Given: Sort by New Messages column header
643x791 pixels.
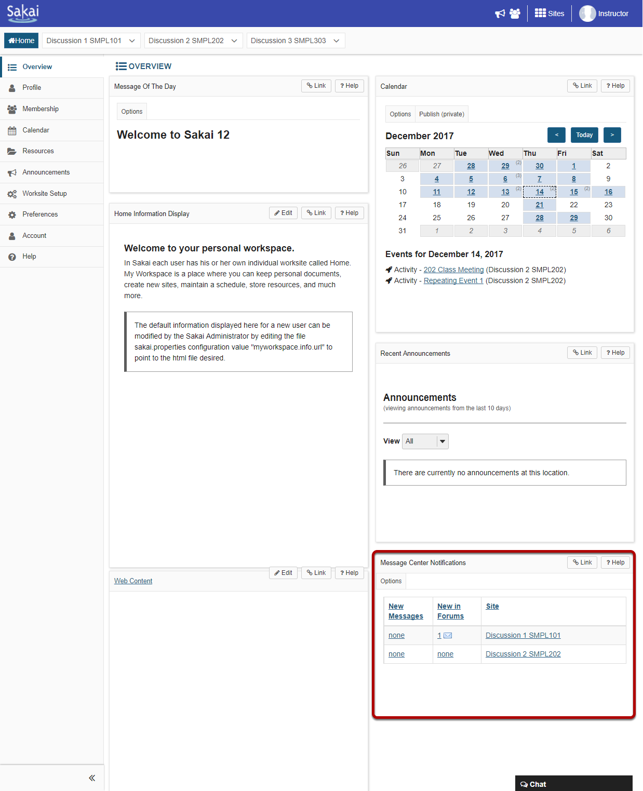Looking at the screenshot, I should (406, 611).
